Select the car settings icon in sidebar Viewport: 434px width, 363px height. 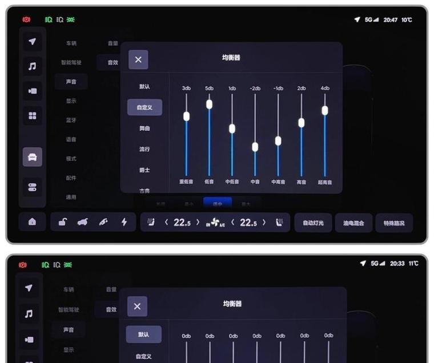33,157
